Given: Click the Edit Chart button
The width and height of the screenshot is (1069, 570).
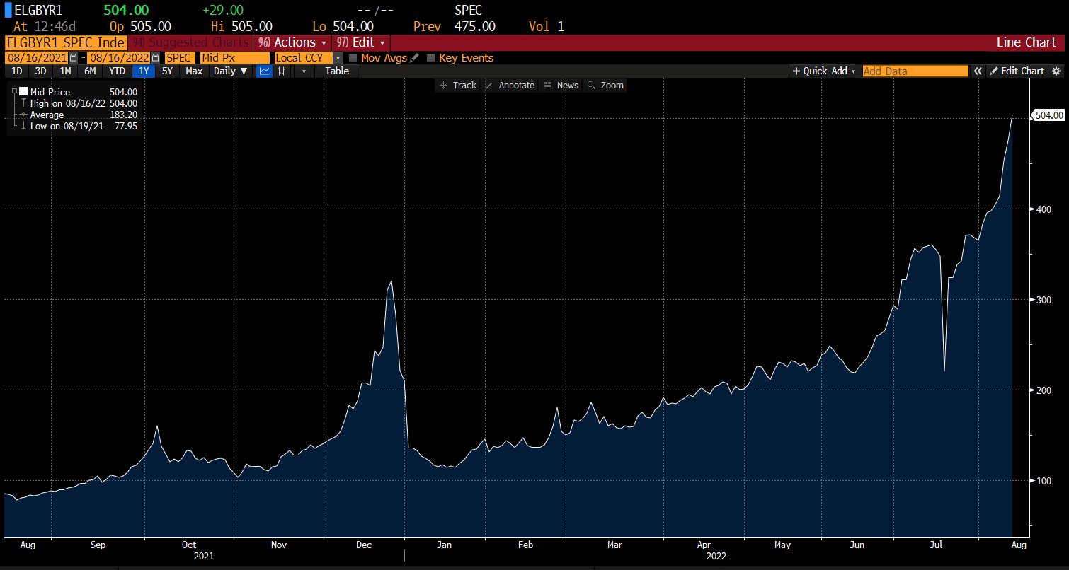Looking at the screenshot, I should 1017,71.
